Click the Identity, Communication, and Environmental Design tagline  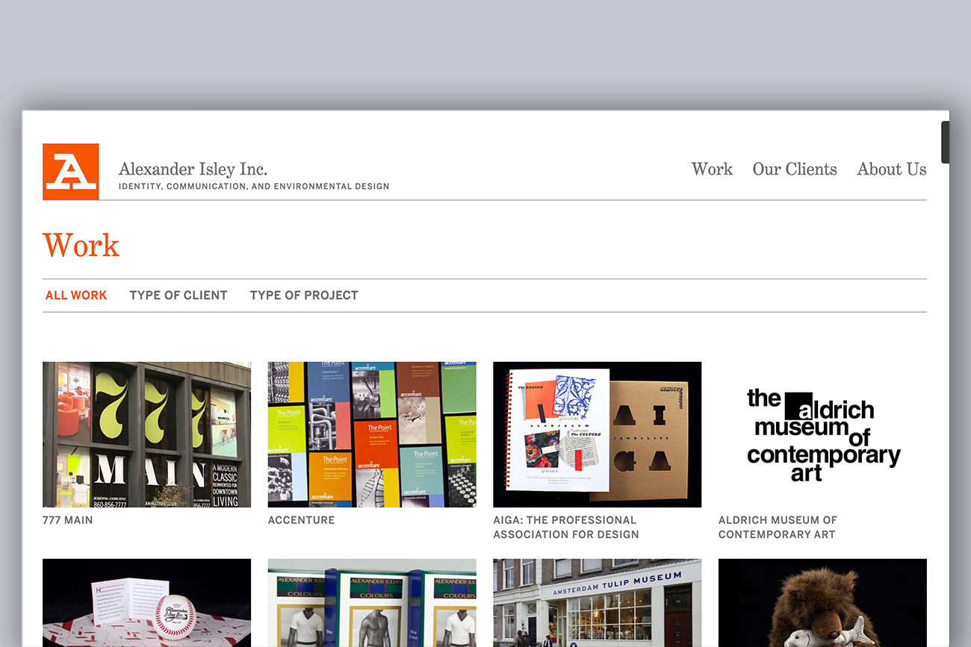(254, 187)
